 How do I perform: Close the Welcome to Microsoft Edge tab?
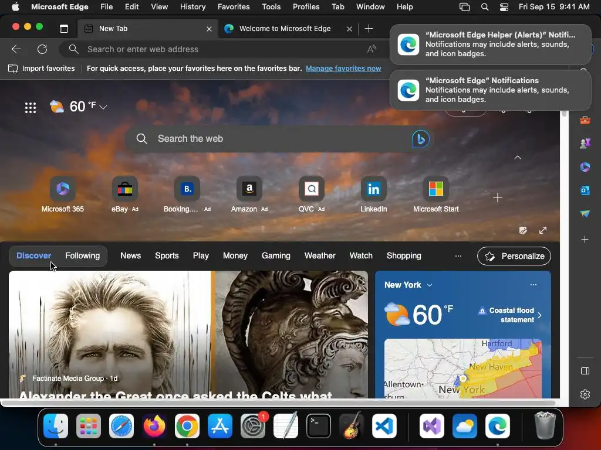349,29
